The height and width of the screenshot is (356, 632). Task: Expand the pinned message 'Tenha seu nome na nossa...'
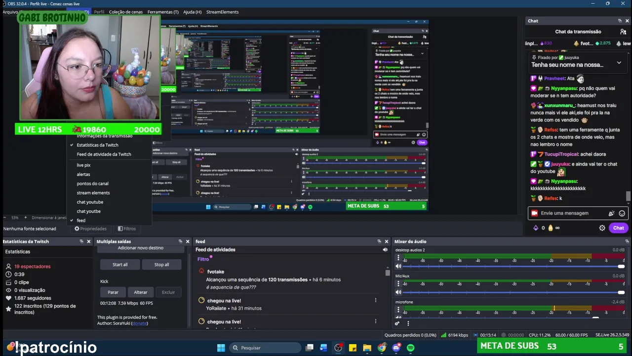(x=619, y=63)
